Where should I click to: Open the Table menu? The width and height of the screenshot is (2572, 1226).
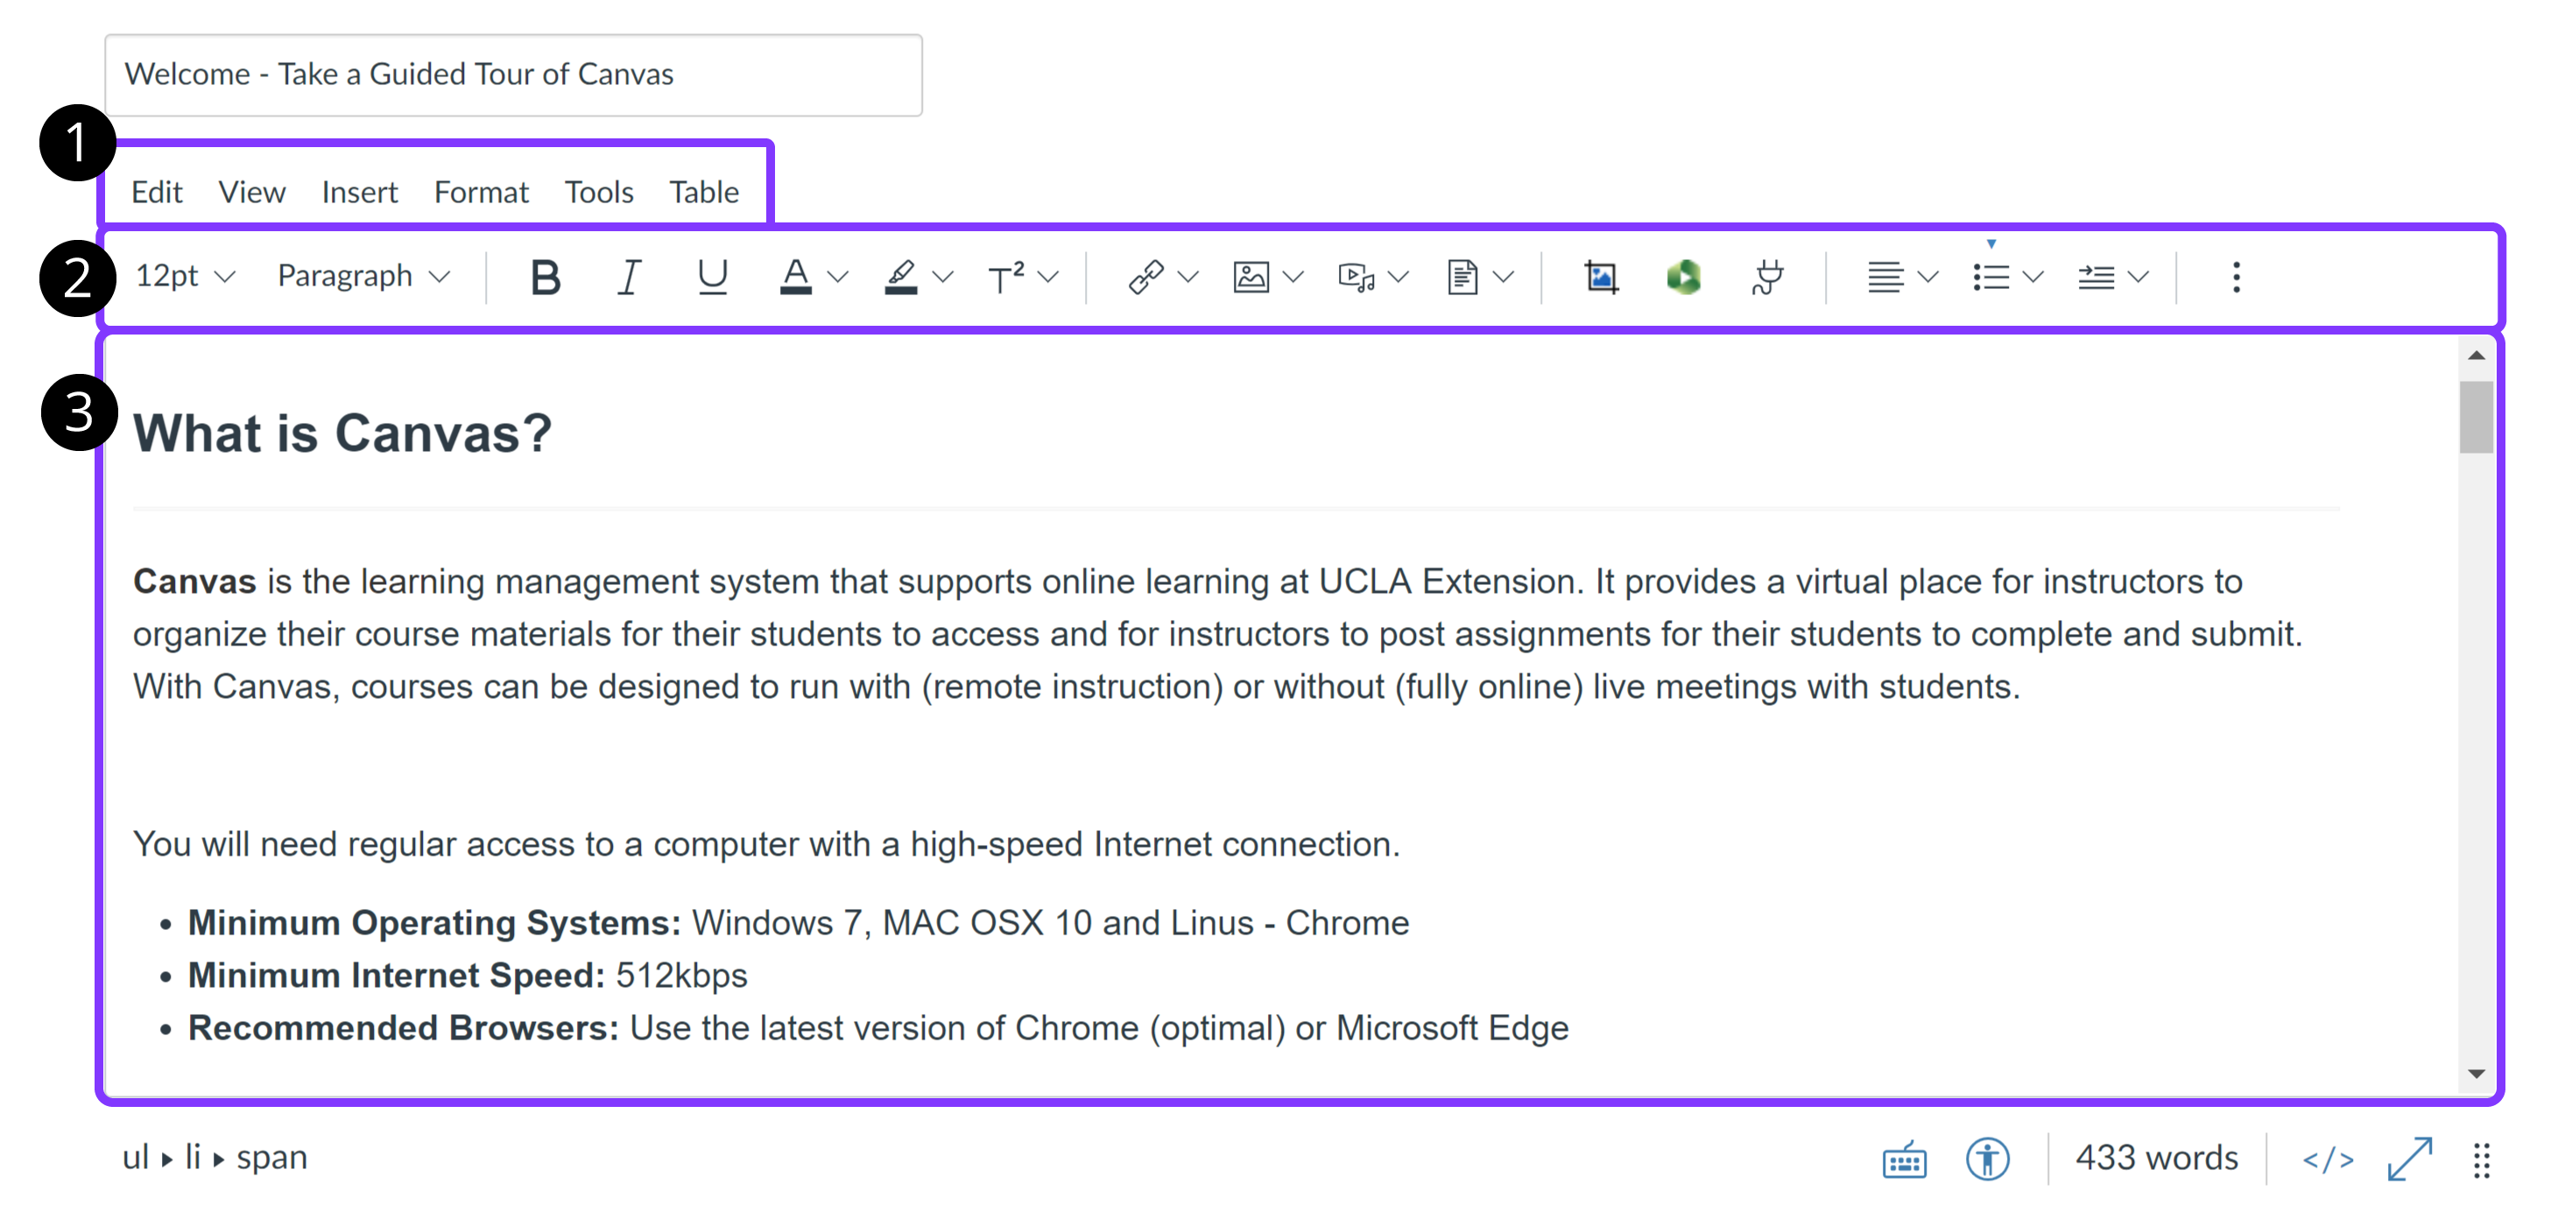pyautogui.click(x=704, y=192)
